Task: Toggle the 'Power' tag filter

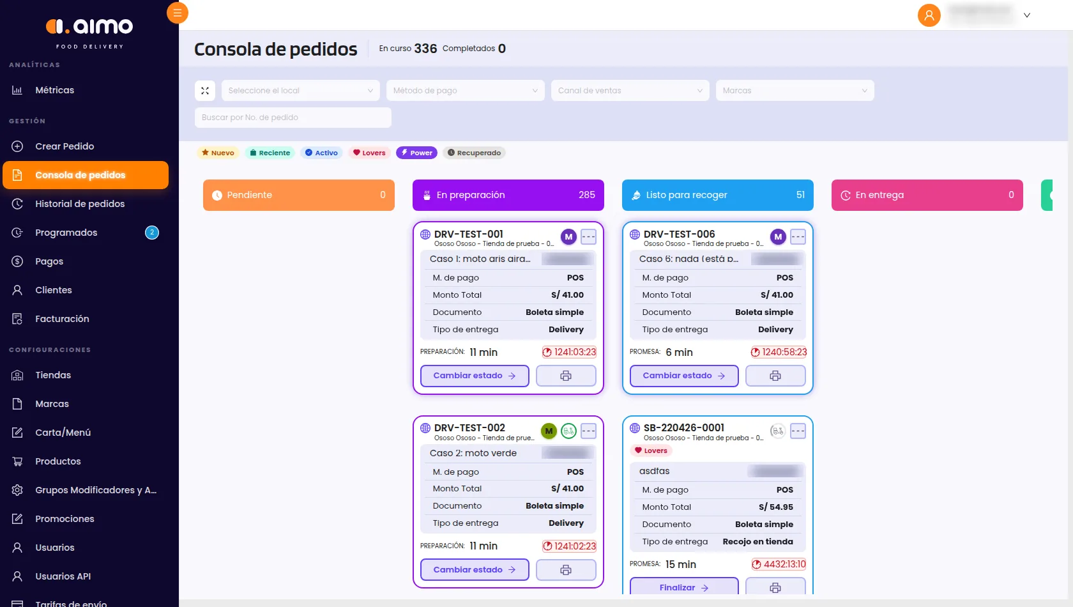Action: click(x=416, y=153)
